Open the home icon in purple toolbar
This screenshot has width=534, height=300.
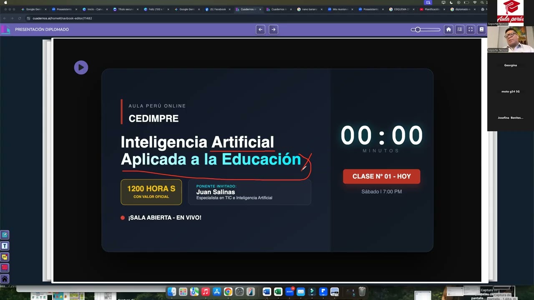point(448,30)
